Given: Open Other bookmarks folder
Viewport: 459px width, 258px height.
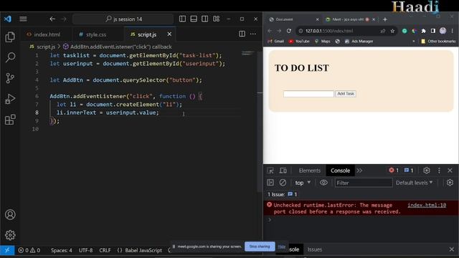Looking at the screenshot, I should click(x=438, y=42).
